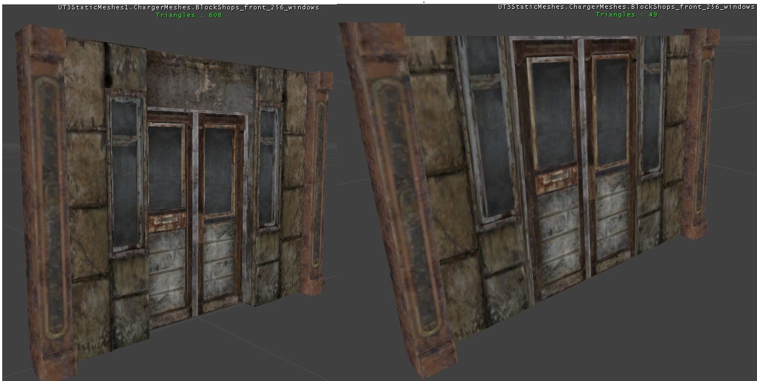Click right door's glass pane in right viewport
The width and height of the screenshot is (757, 381).
[611, 111]
